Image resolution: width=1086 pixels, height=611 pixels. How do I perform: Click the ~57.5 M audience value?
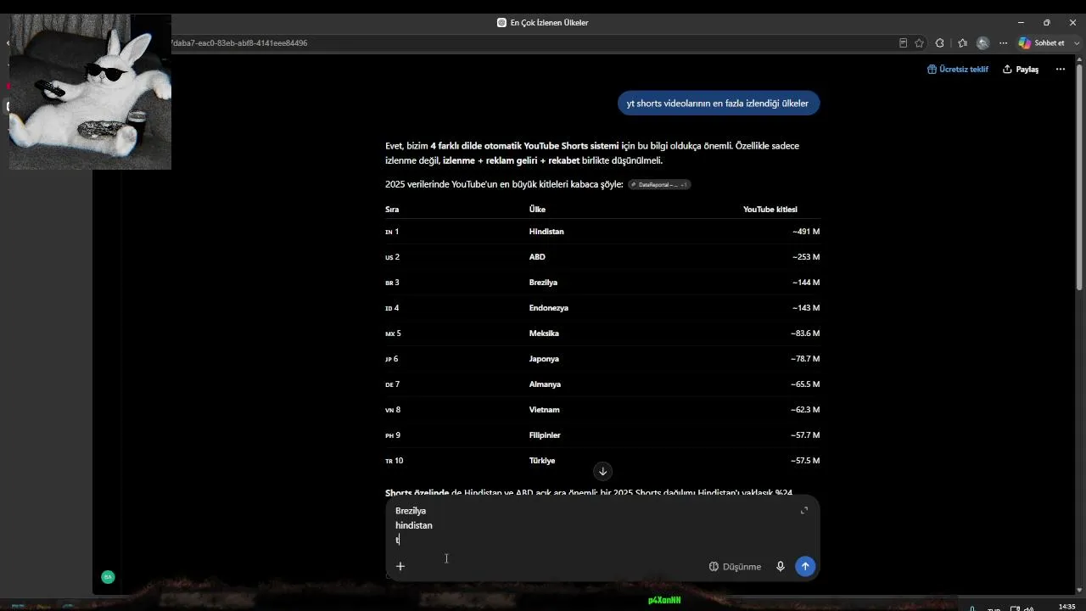tap(805, 461)
